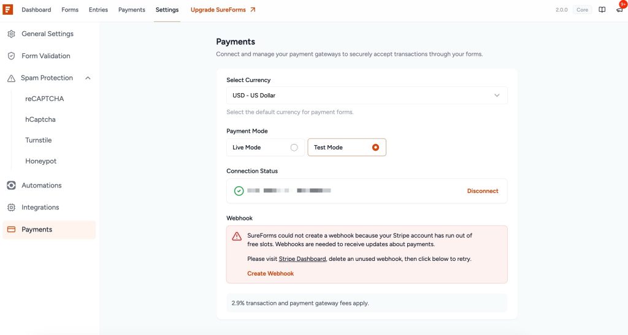Open the documentation book icon
The image size is (628, 335).
602,10
